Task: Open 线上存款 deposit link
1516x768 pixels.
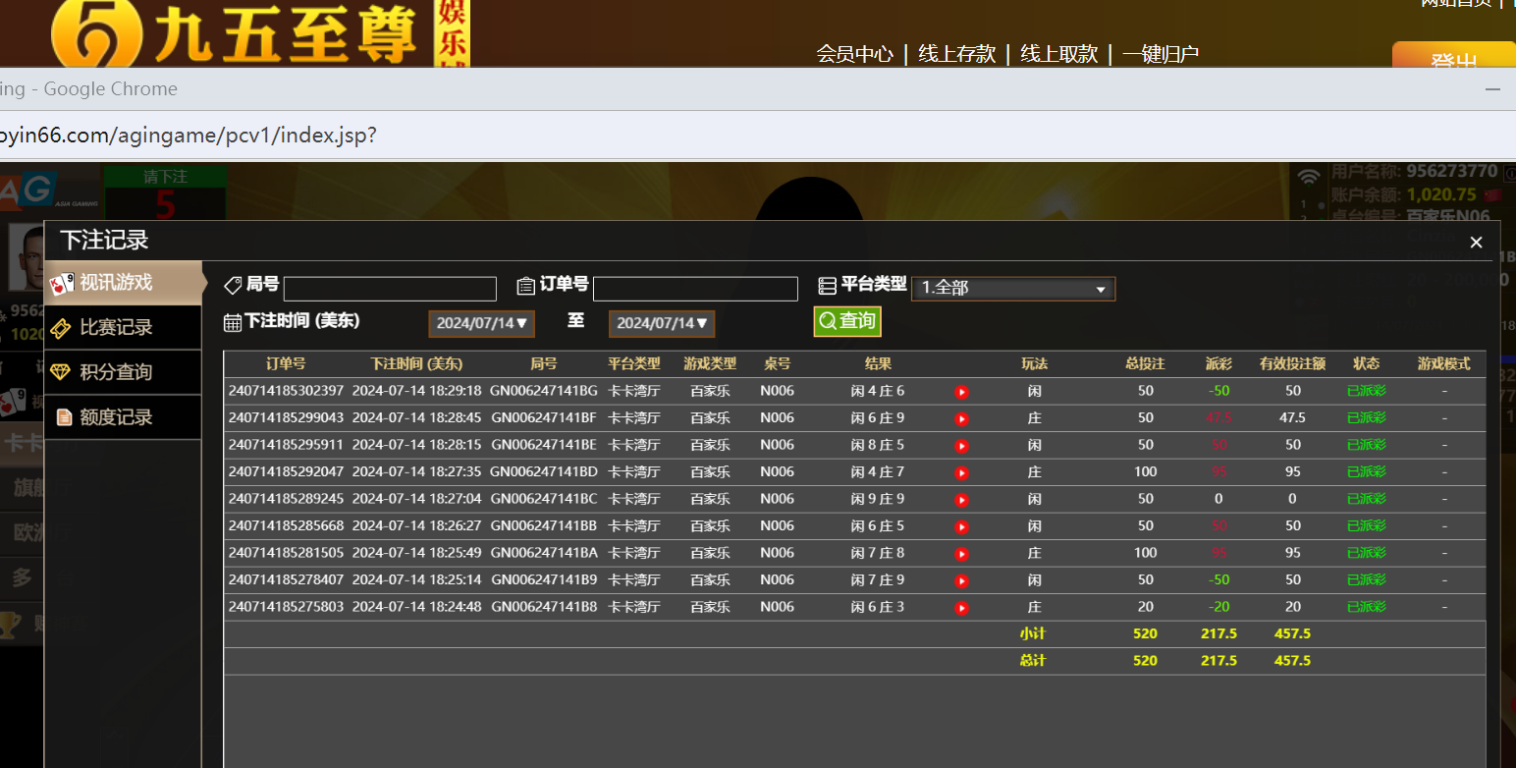Action: click(x=956, y=54)
